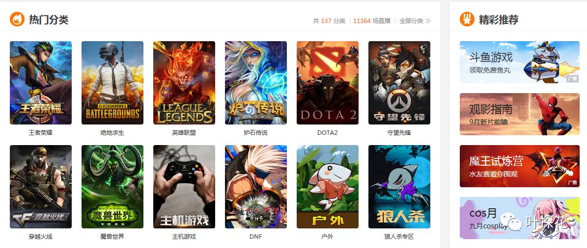Open the 炉石传说 category cover
Screen dimensions: 587x248
click(x=256, y=82)
